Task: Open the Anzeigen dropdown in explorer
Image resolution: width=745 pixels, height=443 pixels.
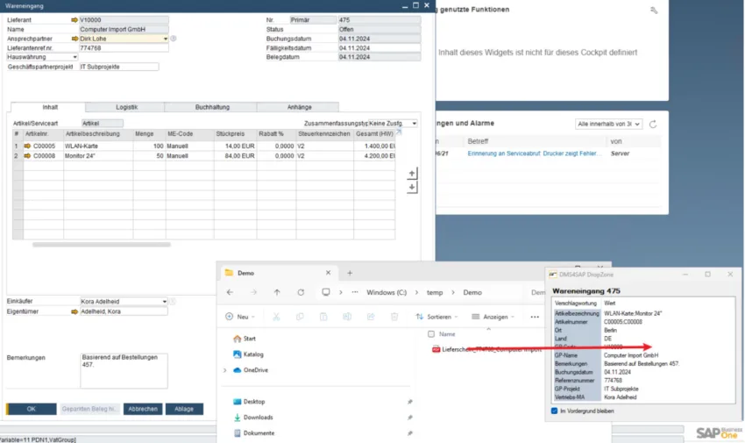Action: pos(493,317)
